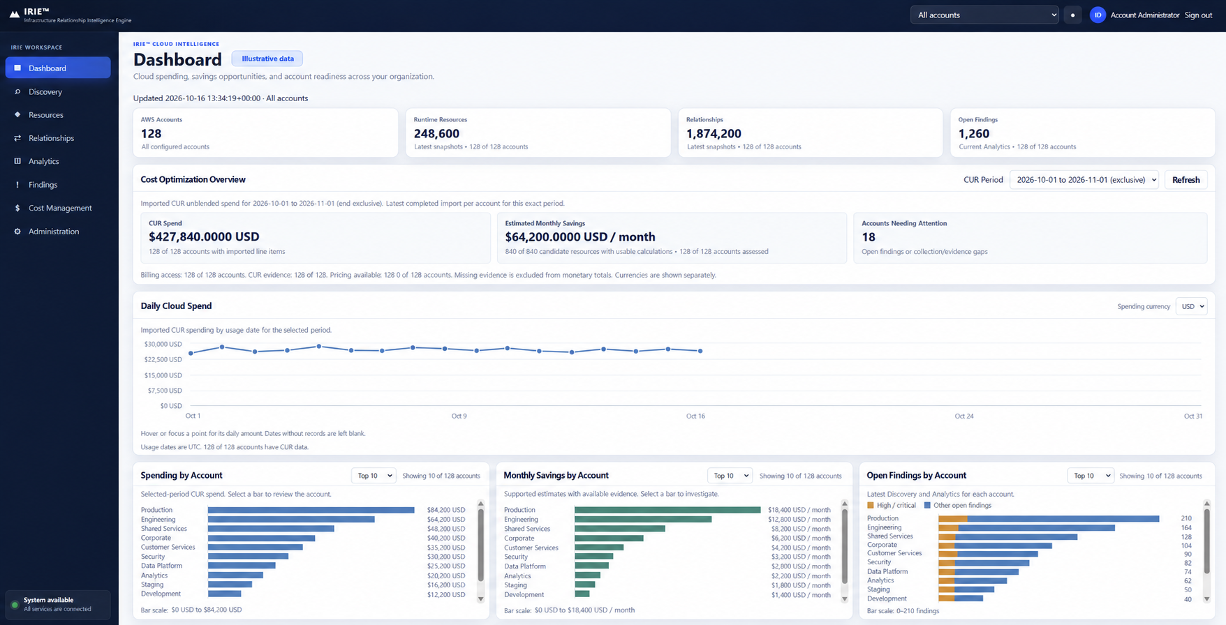Screen dimensions: 1226x625
Task: Toggle the dot button beside All accounts
Action: click(1072, 15)
